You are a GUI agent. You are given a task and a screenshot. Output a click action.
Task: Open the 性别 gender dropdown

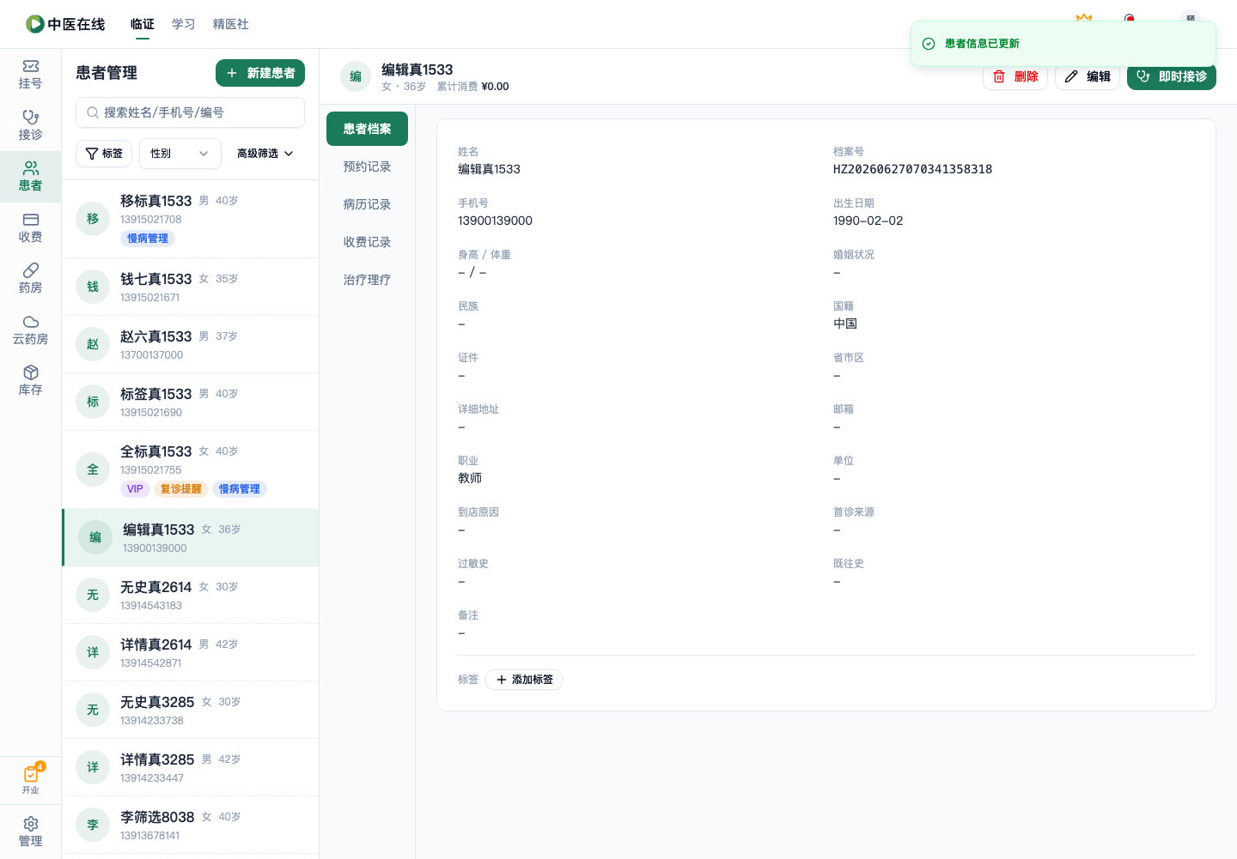click(180, 154)
